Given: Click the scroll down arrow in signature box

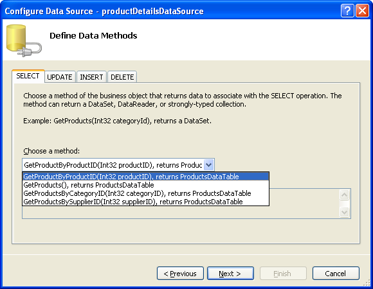Looking at the screenshot, I should click(345, 212).
